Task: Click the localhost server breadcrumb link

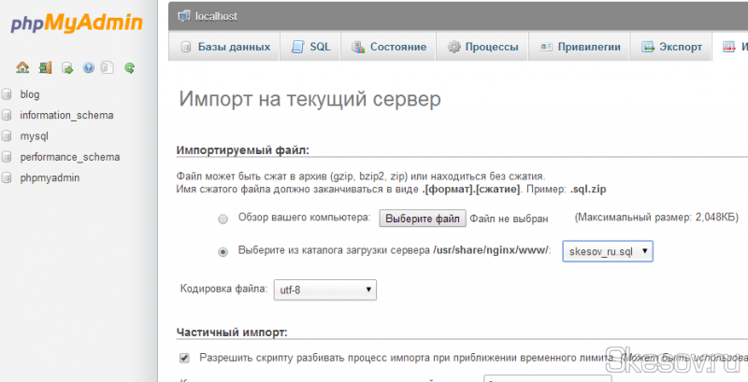Action: point(216,17)
